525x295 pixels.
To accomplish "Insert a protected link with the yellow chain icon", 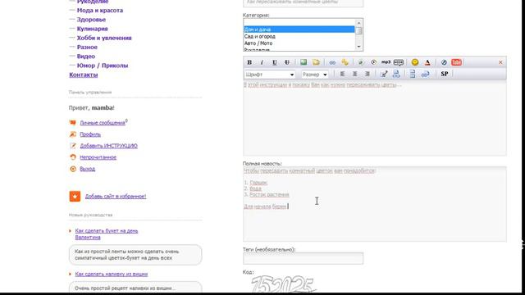I will coord(345,62).
